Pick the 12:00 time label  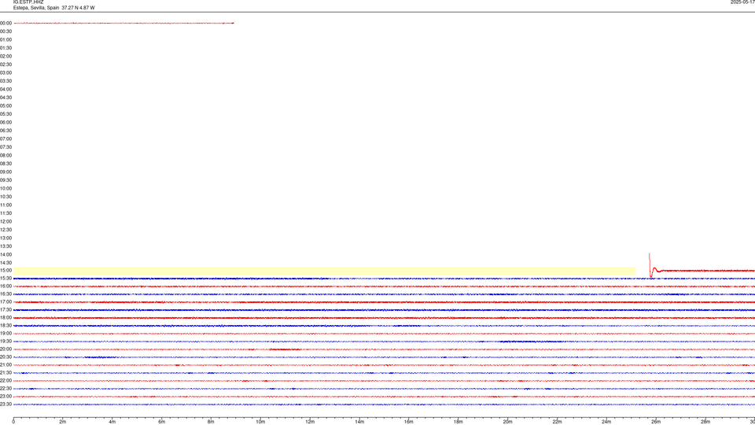(x=6, y=222)
